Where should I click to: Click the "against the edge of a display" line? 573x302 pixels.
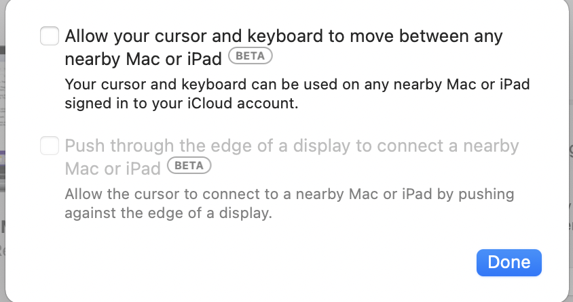(168, 213)
